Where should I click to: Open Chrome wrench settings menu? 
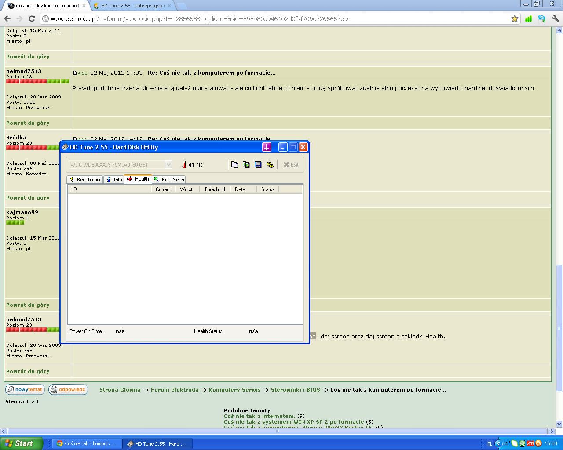pos(555,19)
